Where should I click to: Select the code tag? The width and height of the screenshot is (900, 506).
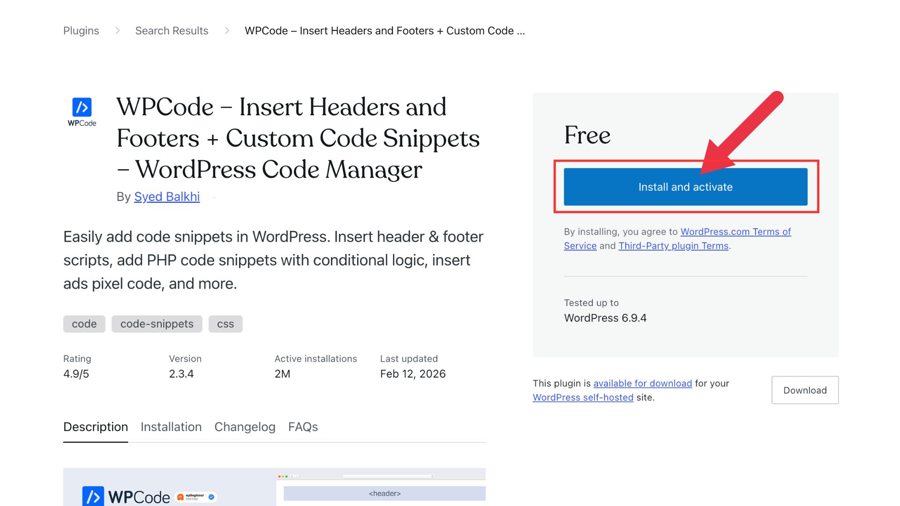pos(84,324)
